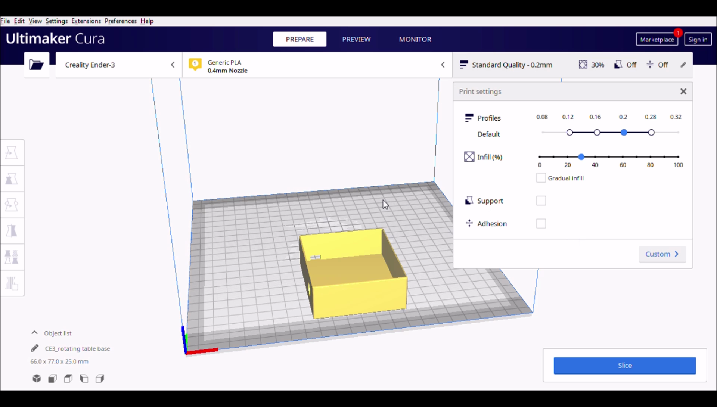
Task: Select the Per Model Settings tool
Action: coord(12,257)
